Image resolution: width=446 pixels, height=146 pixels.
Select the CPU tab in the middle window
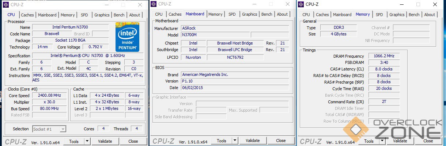coord(159,14)
